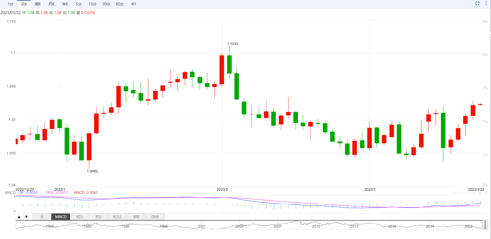Click the gray down arrow above MACD panel

[x=486, y=193]
